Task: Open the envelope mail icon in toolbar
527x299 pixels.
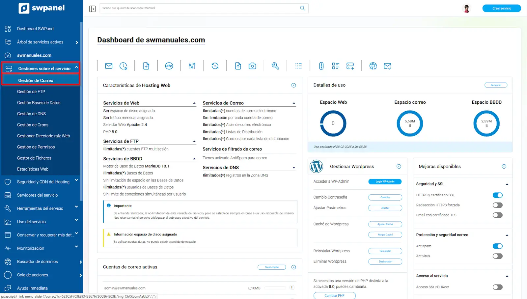Action: coord(109,66)
